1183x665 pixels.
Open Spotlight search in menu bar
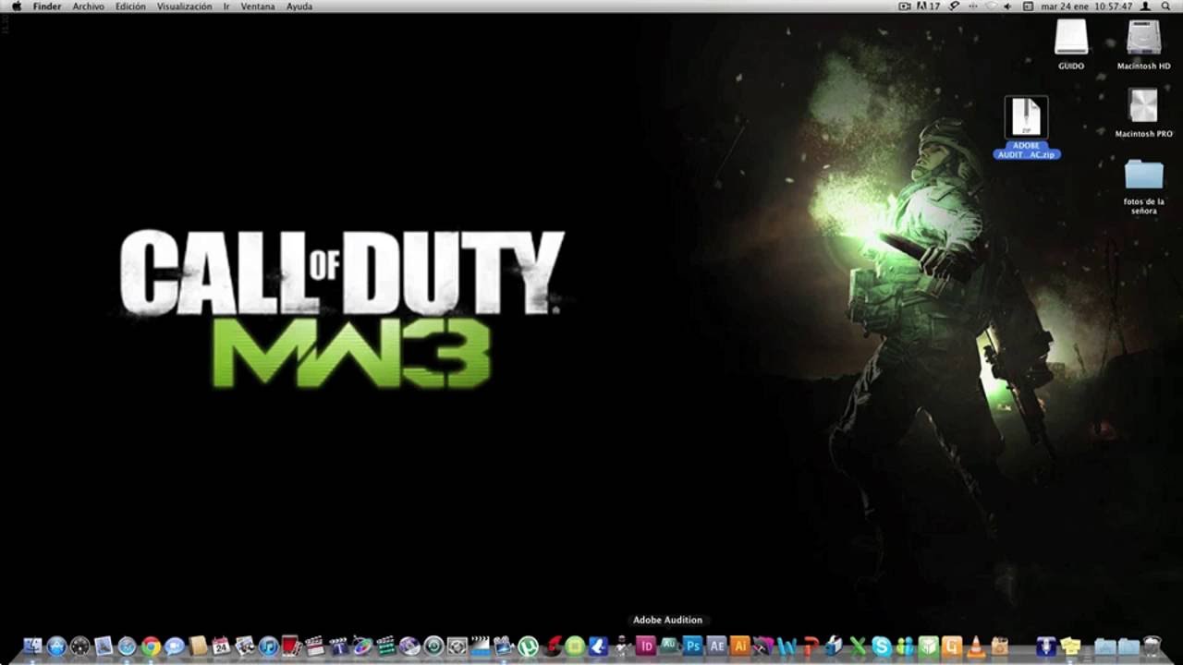coord(1165,6)
